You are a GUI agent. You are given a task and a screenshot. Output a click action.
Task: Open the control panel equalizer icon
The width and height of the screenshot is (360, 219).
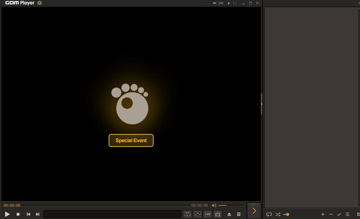tap(198, 214)
